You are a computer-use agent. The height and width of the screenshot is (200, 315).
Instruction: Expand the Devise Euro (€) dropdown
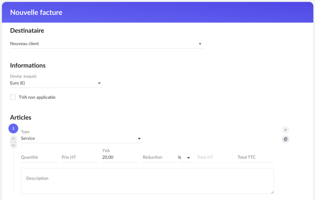[x=56, y=83]
